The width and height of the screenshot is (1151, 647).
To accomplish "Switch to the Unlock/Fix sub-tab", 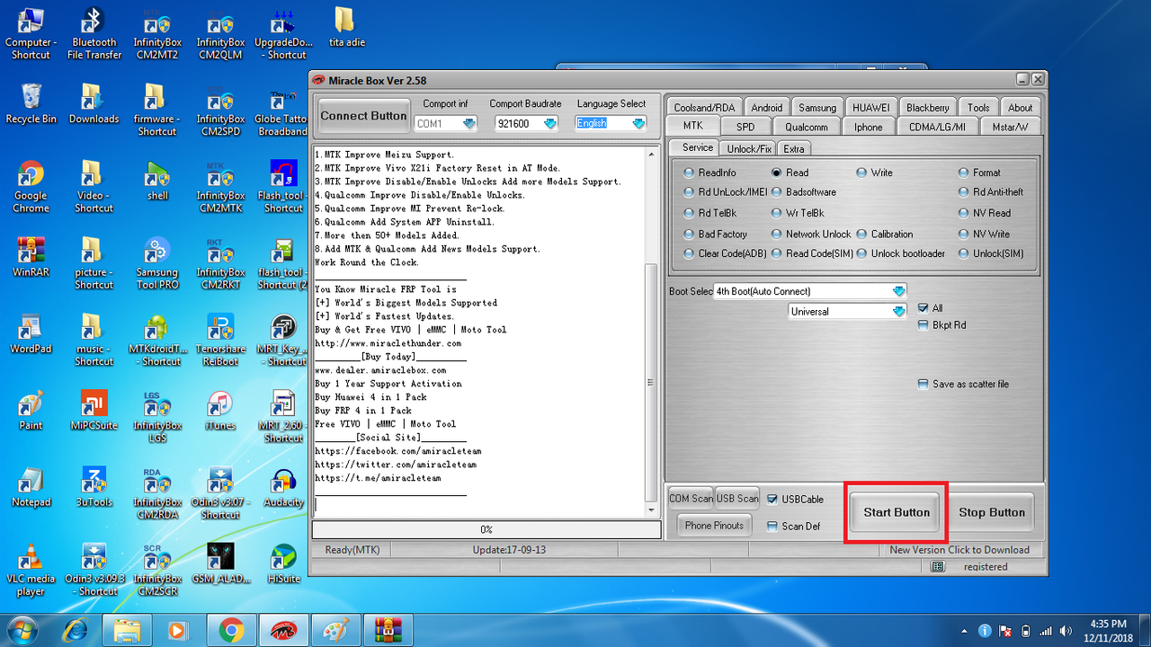I will click(x=749, y=148).
